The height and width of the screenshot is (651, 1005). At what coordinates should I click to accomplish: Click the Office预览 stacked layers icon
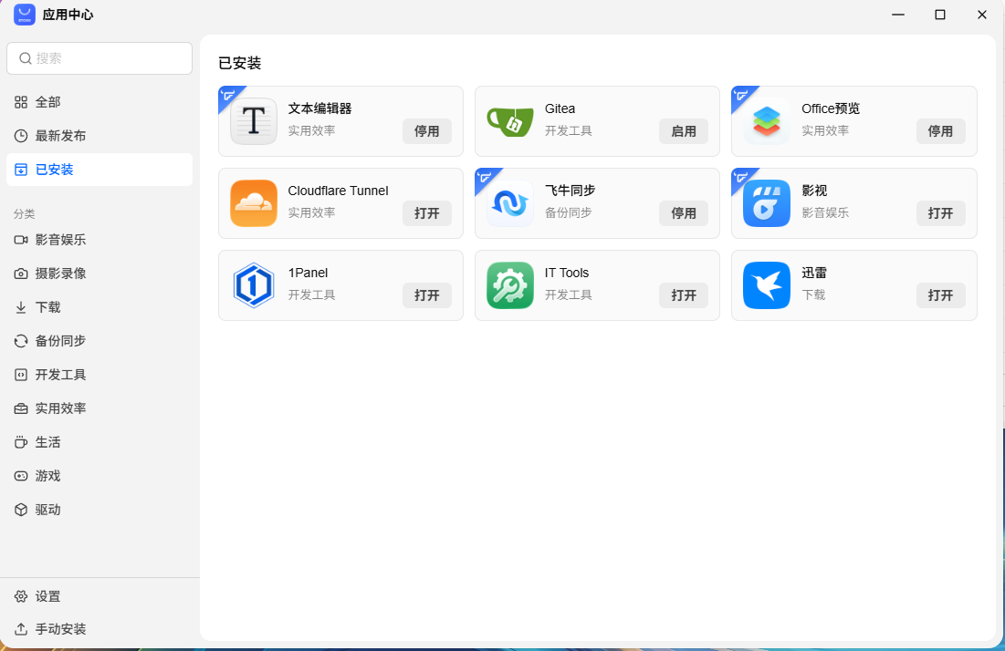(767, 121)
